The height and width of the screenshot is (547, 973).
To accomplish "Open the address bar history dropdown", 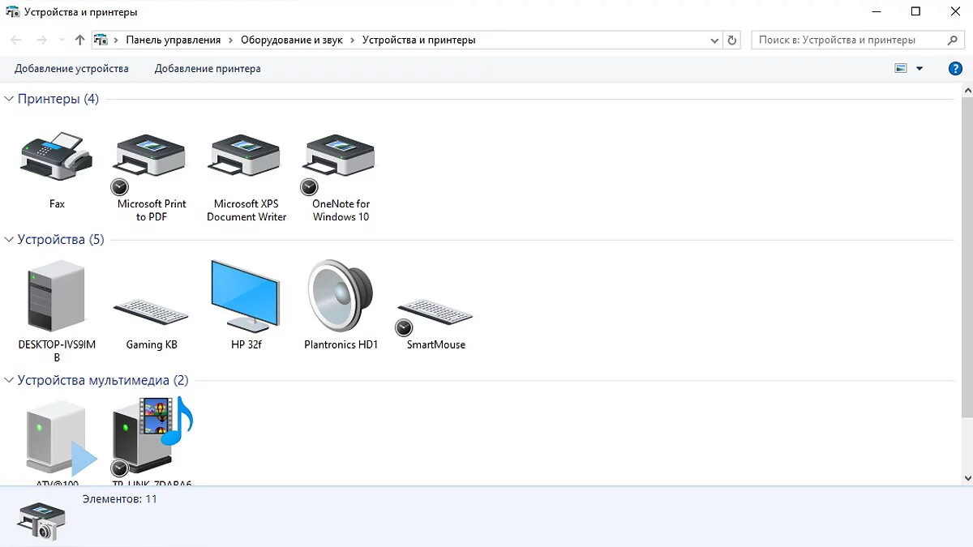I will point(714,40).
